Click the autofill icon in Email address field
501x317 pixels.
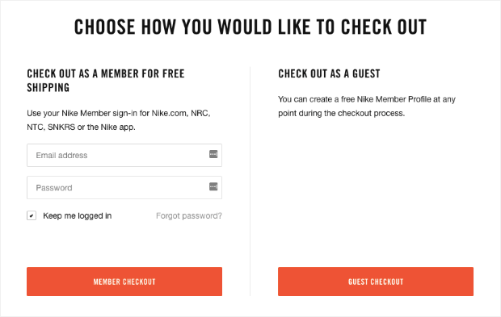coord(213,154)
